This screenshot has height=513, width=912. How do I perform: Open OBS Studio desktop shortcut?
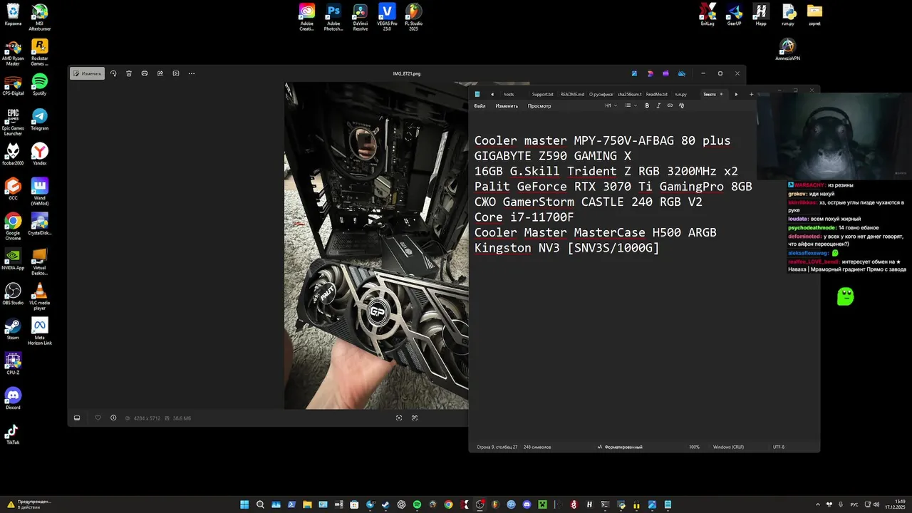(x=13, y=294)
